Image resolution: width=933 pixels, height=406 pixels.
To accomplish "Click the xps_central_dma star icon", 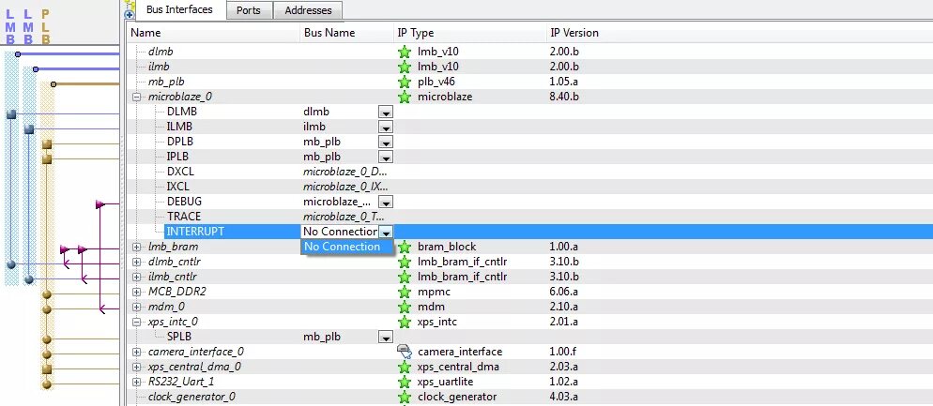I will [x=405, y=367].
